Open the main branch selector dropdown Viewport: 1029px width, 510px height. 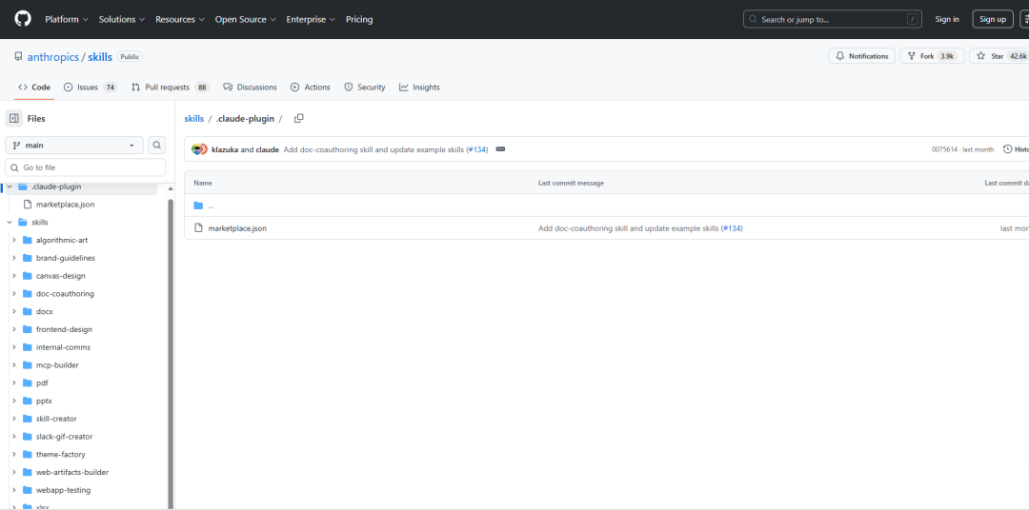[74, 146]
